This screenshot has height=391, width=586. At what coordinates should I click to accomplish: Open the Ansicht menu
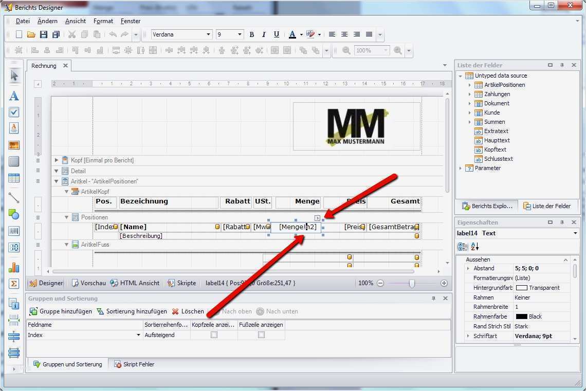click(x=76, y=21)
